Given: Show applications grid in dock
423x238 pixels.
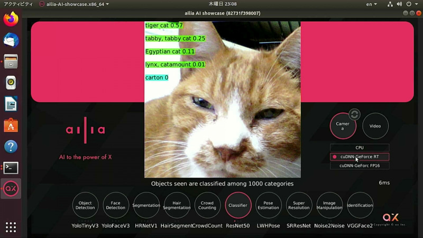Looking at the screenshot, I should [11, 227].
